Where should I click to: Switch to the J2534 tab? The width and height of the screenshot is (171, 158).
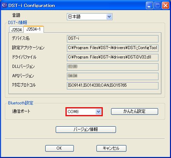pos(16,30)
